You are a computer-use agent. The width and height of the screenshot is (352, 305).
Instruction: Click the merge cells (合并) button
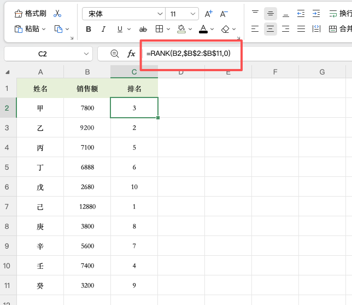coord(341,29)
